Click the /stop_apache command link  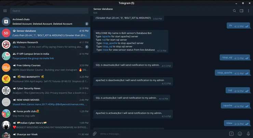(110, 43)
